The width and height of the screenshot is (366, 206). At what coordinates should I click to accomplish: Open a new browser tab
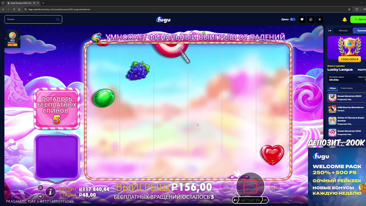tap(43, 3)
